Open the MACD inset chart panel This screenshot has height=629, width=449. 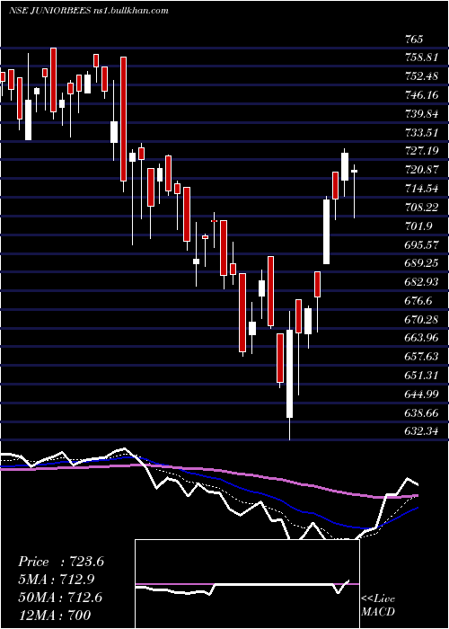click(247, 584)
